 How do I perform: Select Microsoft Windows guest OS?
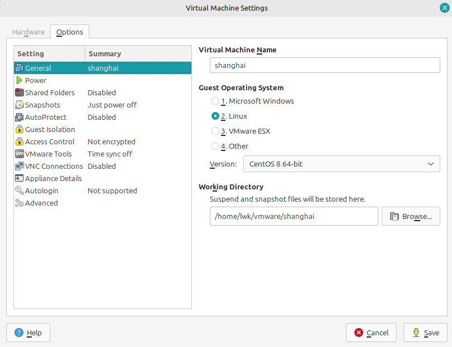click(215, 101)
